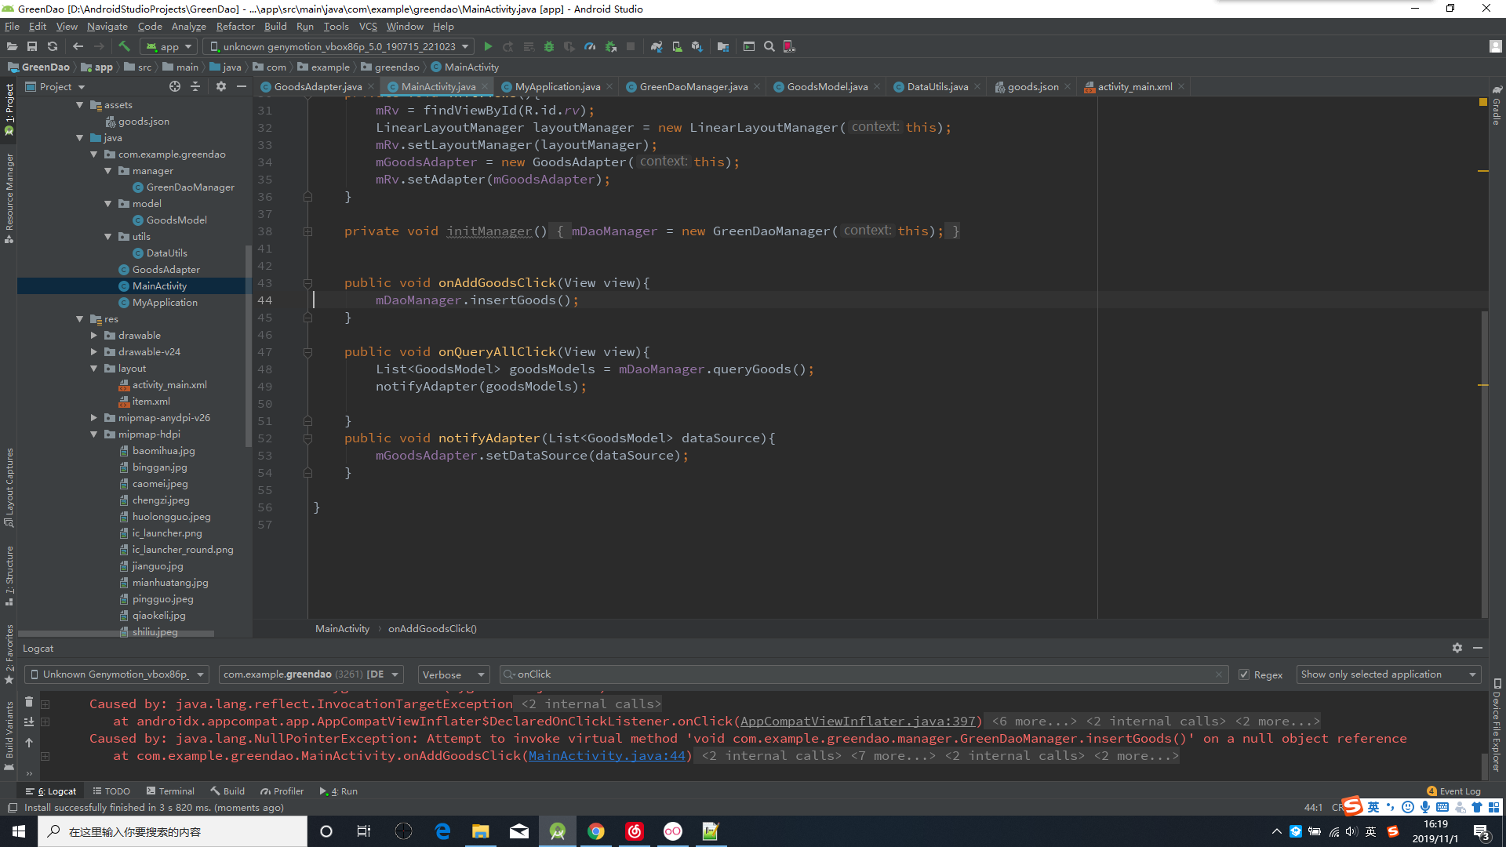Click the project tree horizontal scrollbar
The width and height of the screenshot is (1506, 847).
pos(116,634)
